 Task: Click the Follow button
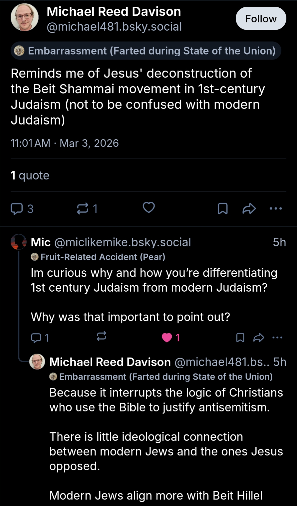coord(261,19)
